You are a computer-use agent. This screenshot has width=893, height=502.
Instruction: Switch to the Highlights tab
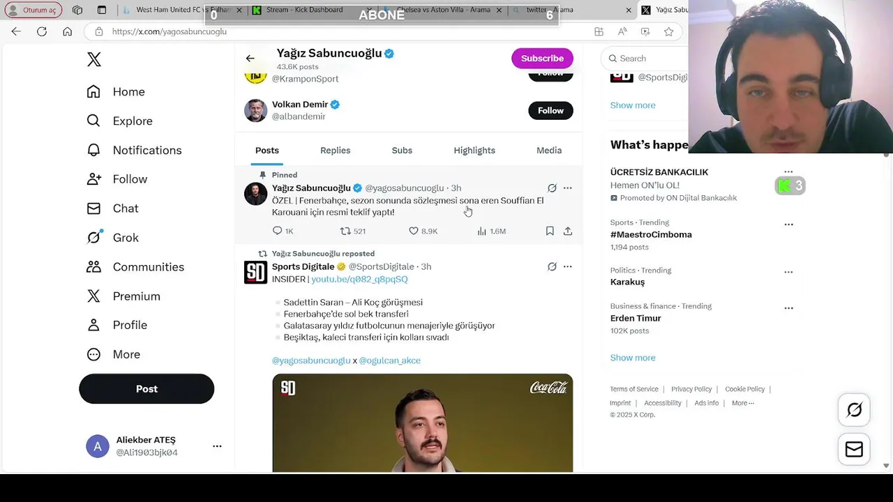coord(474,151)
